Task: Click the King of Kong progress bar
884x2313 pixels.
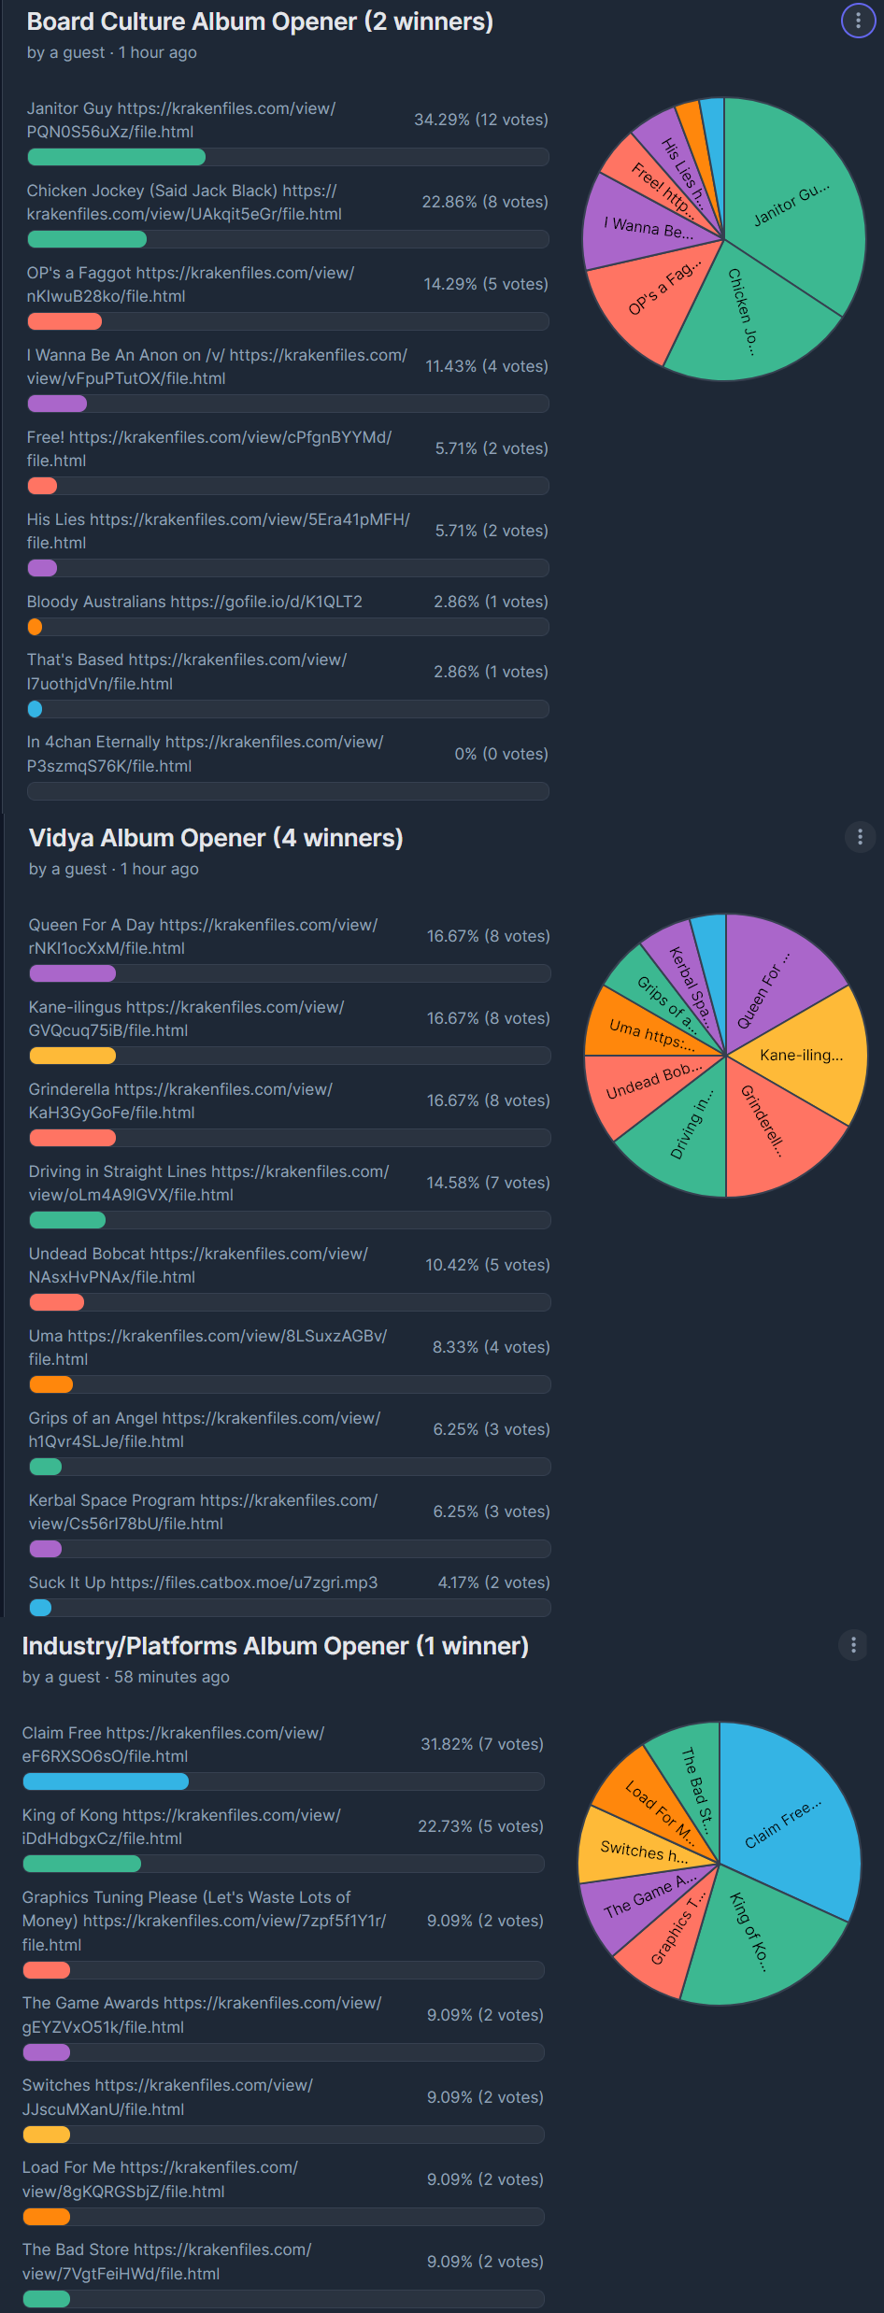Action: (x=283, y=1864)
